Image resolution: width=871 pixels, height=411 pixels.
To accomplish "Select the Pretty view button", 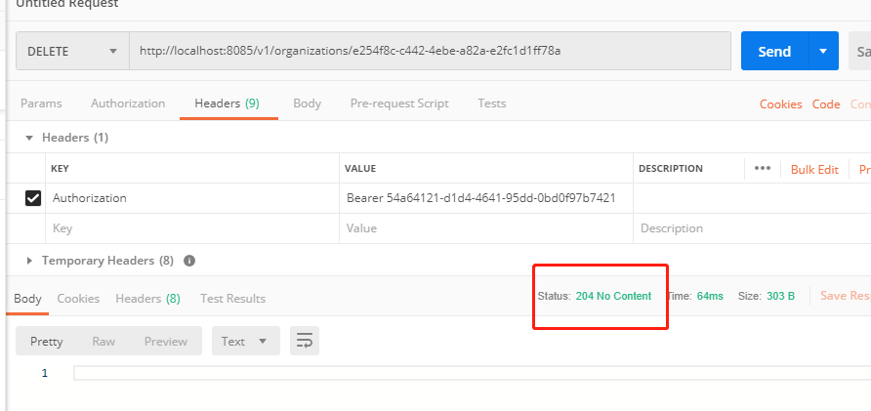I will point(46,341).
